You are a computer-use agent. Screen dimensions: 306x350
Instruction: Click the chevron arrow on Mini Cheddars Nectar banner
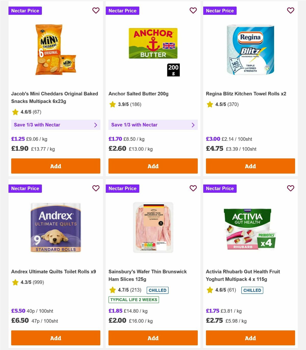click(x=96, y=125)
